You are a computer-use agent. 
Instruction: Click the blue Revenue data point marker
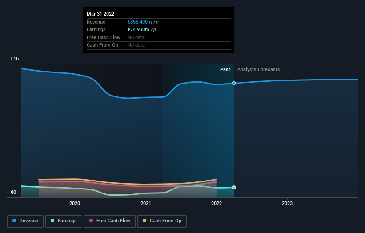point(234,83)
